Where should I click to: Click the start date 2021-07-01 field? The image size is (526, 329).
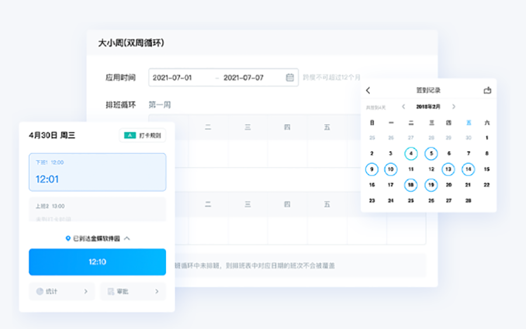coord(172,78)
